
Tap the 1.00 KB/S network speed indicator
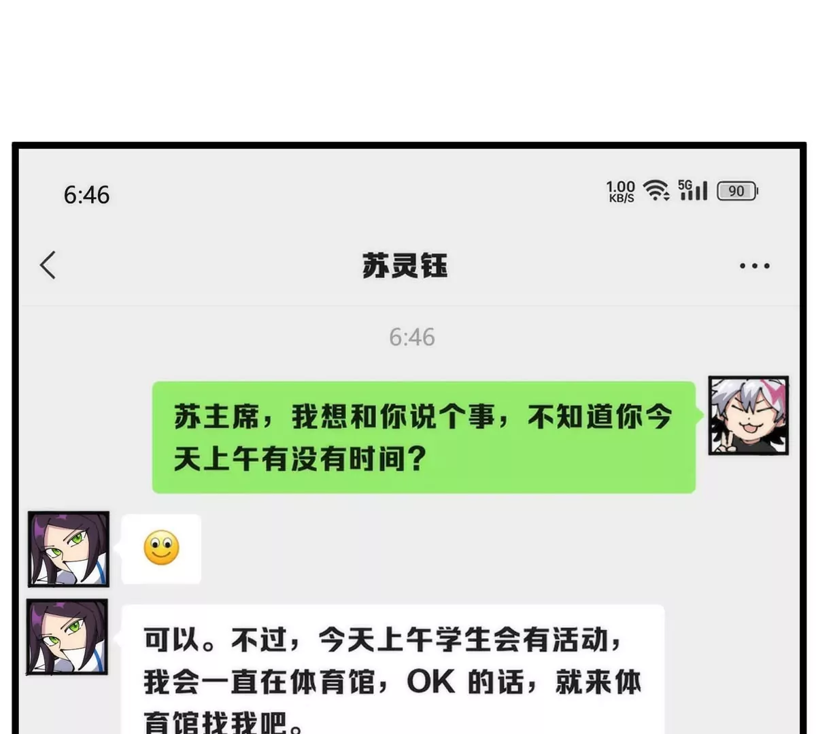[x=621, y=191]
